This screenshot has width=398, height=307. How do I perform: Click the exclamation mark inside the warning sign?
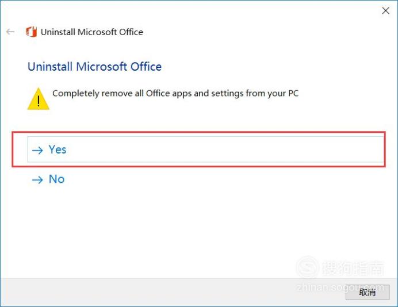(x=39, y=101)
